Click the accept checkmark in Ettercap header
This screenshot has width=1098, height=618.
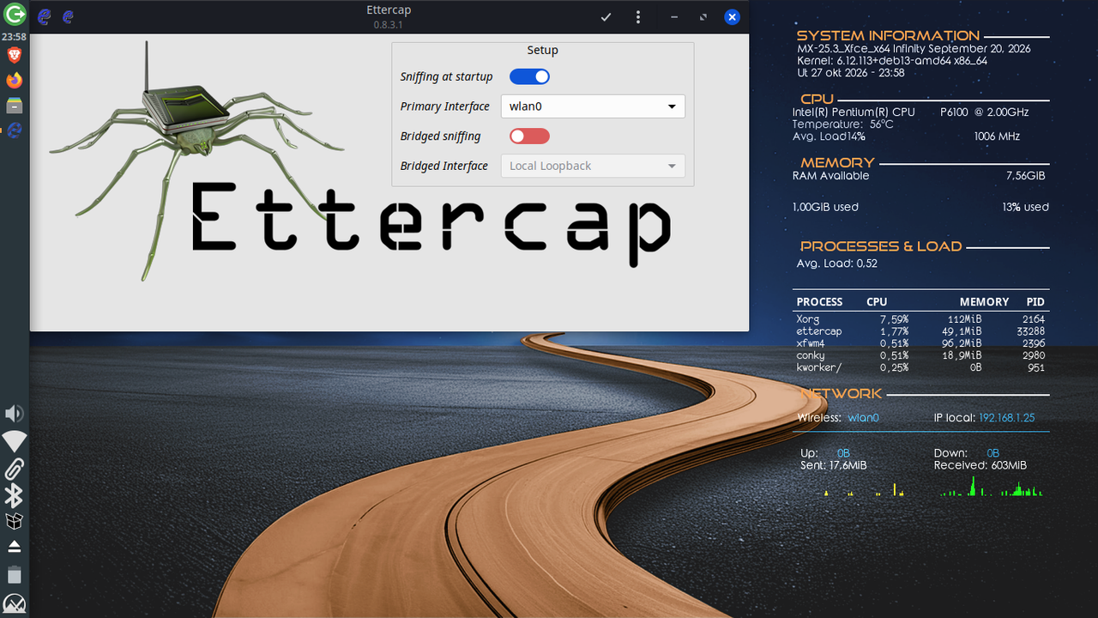pyautogui.click(x=606, y=17)
